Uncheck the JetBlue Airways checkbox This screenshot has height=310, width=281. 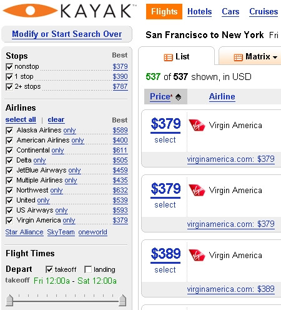point(9,171)
